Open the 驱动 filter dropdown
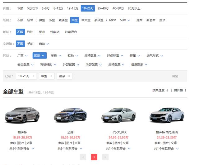 click(x=72, y=55)
